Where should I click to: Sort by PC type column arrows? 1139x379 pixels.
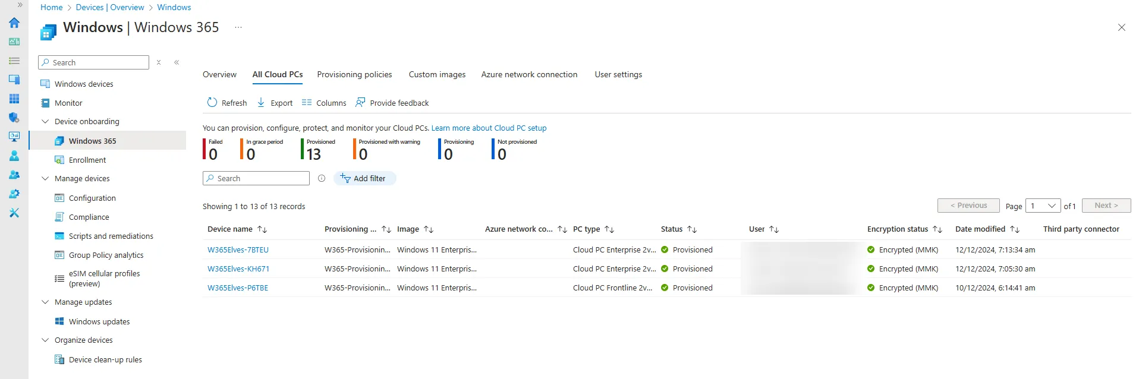coord(609,229)
